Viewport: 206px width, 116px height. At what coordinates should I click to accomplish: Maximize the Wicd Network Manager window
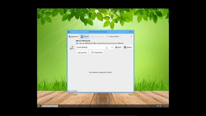click(x=130, y=32)
